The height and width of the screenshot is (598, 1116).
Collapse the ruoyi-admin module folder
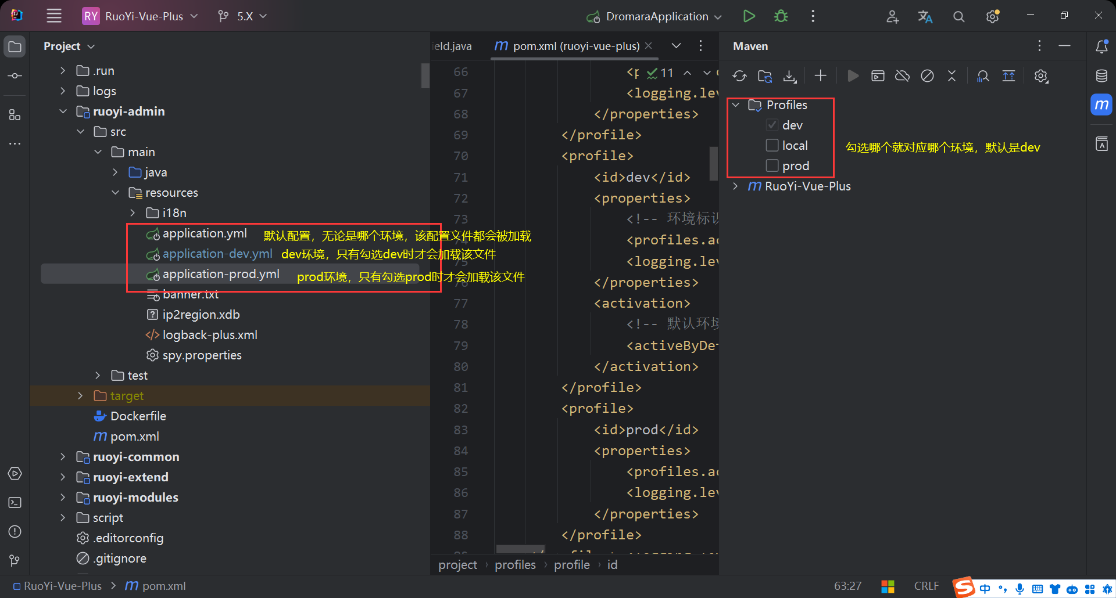(63, 111)
